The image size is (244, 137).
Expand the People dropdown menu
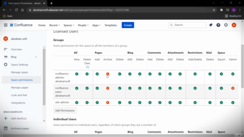tap(83, 25)
